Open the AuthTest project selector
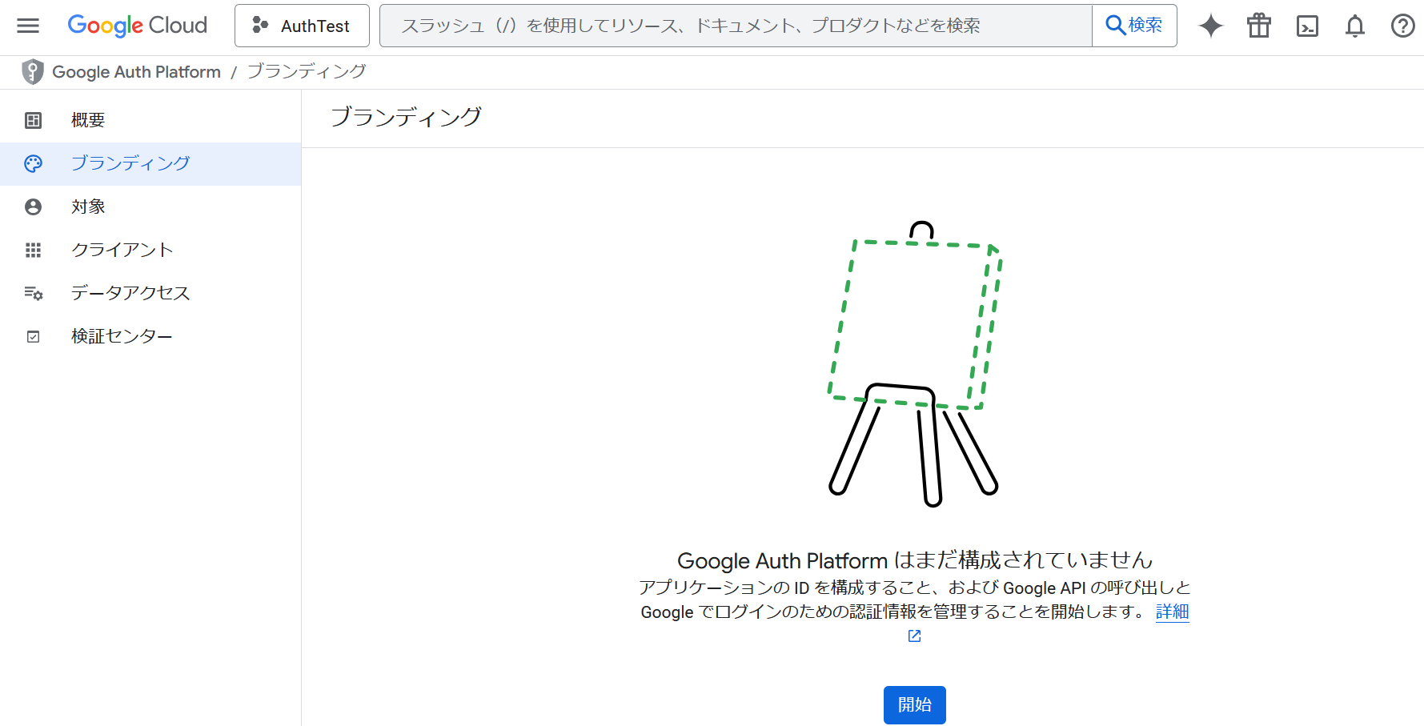1424x726 pixels. (302, 26)
